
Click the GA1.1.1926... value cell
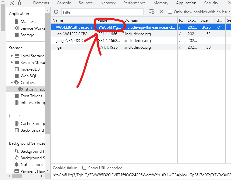(x=109, y=47)
